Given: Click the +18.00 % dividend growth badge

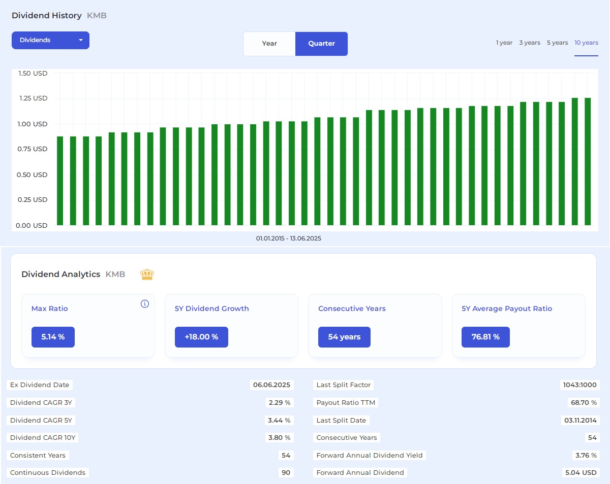Looking at the screenshot, I should coord(201,337).
